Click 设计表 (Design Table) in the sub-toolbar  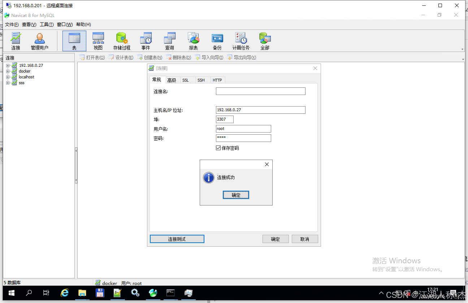(x=121, y=57)
